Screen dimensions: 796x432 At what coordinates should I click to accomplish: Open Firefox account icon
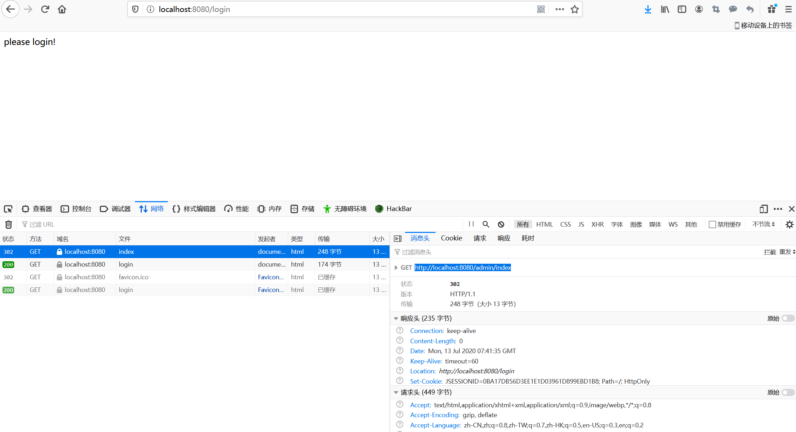pyautogui.click(x=699, y=9)
